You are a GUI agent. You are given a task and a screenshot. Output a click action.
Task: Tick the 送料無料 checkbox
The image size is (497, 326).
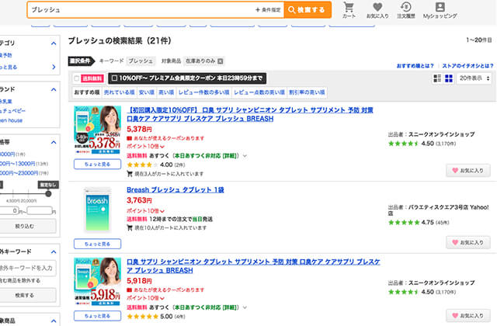[76, 78]
